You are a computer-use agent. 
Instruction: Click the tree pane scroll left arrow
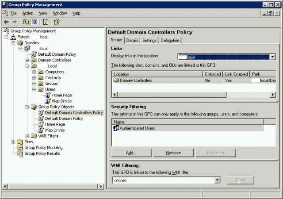click(5, 186)
